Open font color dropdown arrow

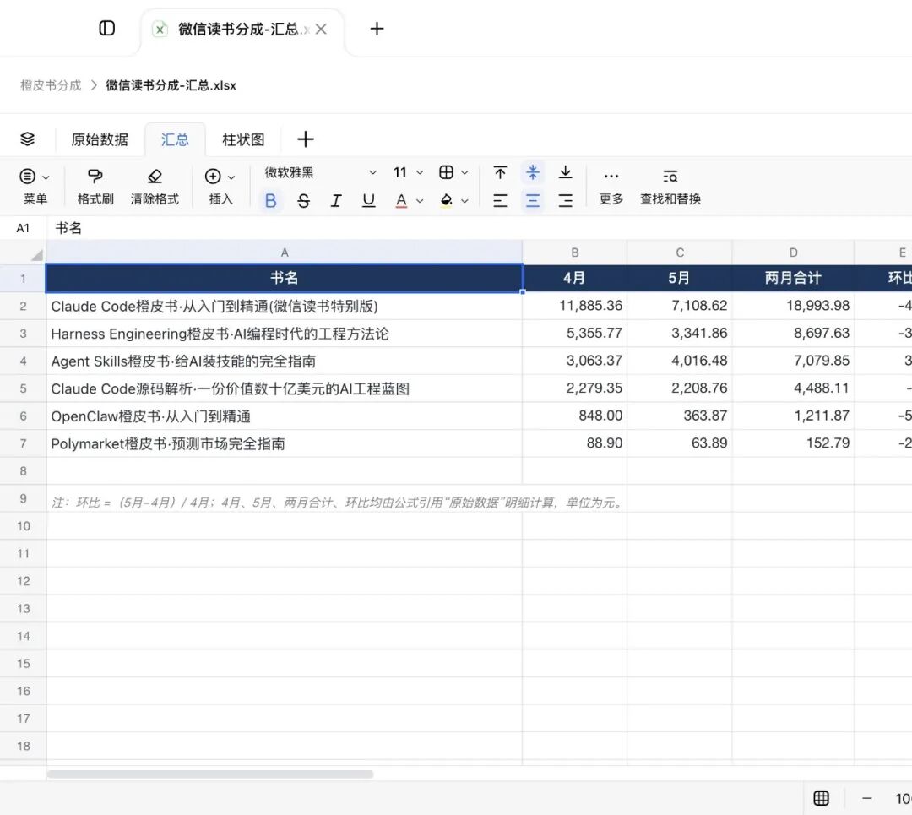(x=420, y=201)
